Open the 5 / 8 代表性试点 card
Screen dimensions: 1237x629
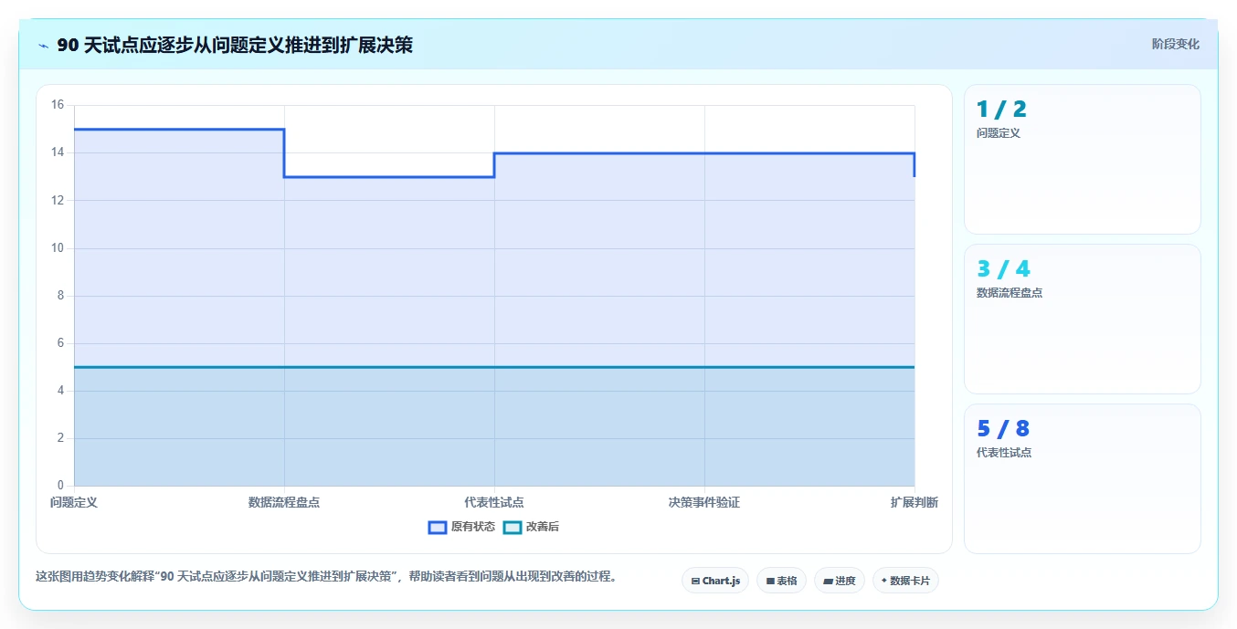pyautogui.click(x=1083, y=479)
